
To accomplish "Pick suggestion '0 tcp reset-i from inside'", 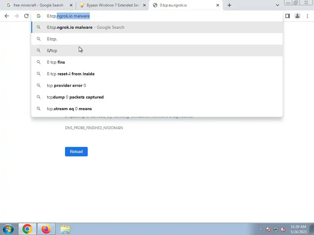I will point(157,74).
